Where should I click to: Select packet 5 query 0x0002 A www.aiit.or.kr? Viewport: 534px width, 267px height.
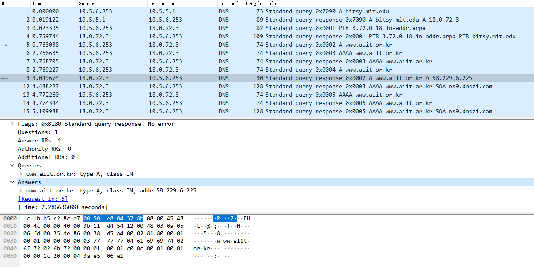click(x=267, y=45)
